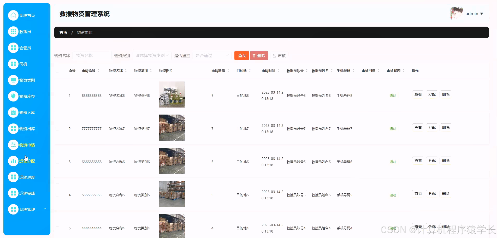Open the admin account dropdown
This screenshot has height=238, width=497.
pos(472,13)
